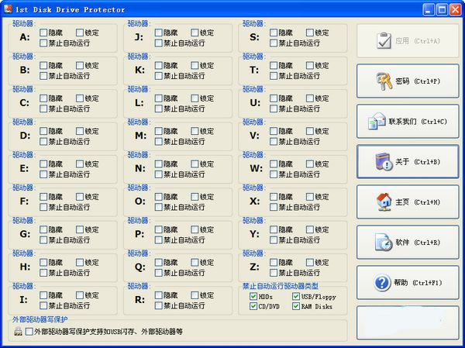Click the question mark Help icon

pyautogui.click(x=382, y=283)
